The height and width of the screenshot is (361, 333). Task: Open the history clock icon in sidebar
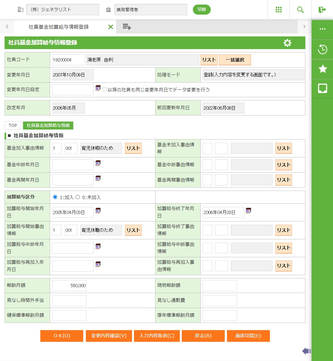[322, 49]
